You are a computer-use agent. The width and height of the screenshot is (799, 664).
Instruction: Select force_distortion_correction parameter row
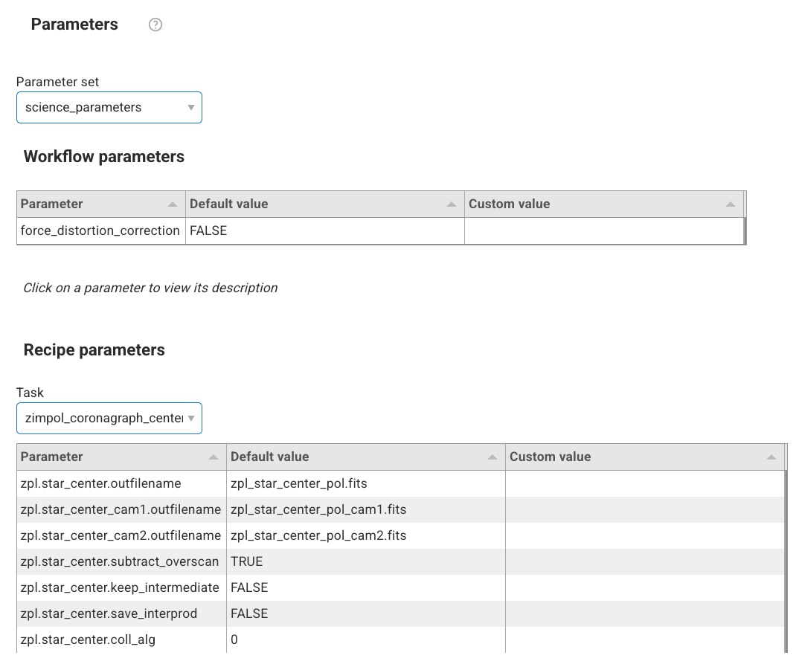click(100, 231)
